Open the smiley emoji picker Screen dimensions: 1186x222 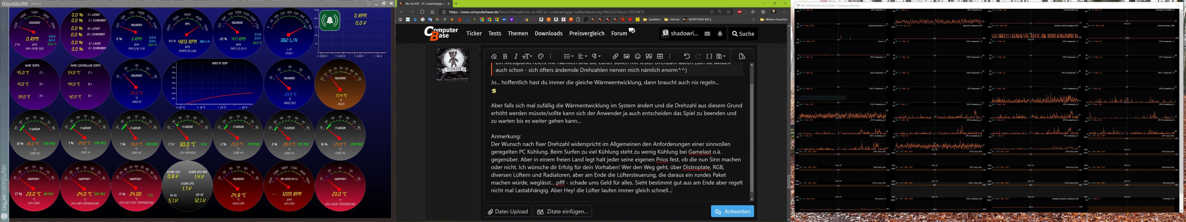click(638, 56)
